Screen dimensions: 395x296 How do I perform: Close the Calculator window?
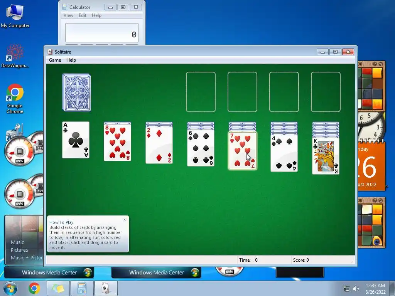pyautogui.click(x=136, y=7)
